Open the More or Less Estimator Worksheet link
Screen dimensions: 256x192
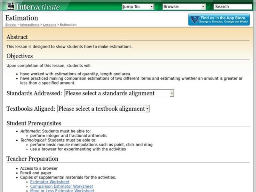pos(62,190)
